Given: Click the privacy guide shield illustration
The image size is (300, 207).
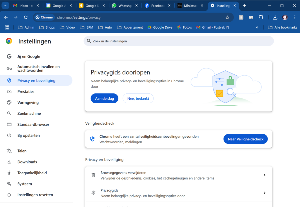Looking at the screenshot, I should (x=226, y=87).
